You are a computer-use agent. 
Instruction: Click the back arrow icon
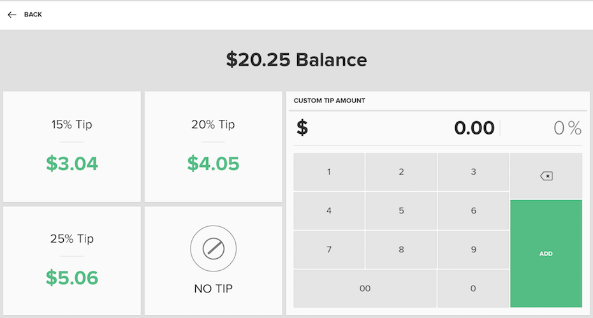point(12,15)
